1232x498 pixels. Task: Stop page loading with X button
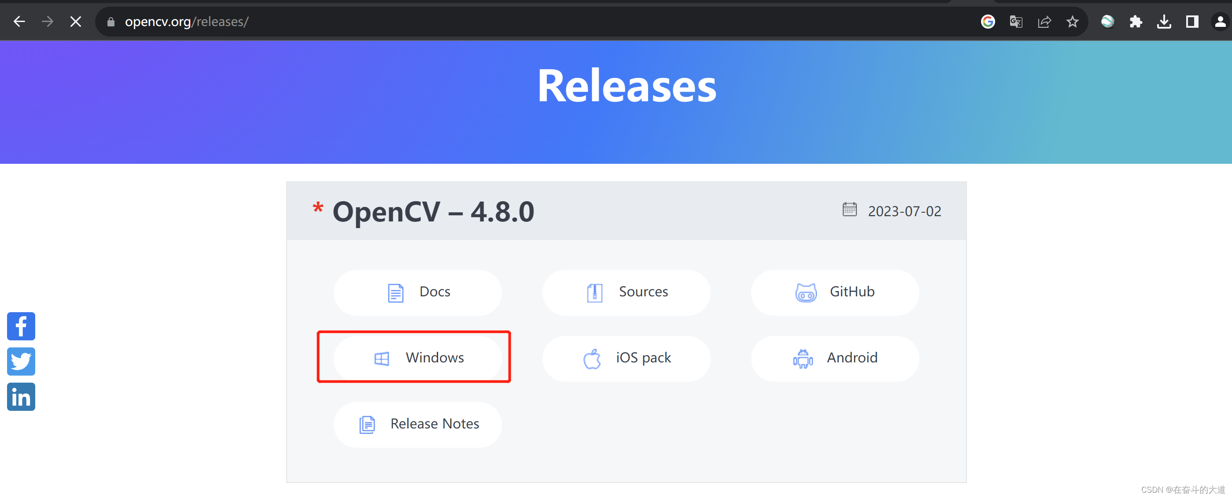[76, 22]
